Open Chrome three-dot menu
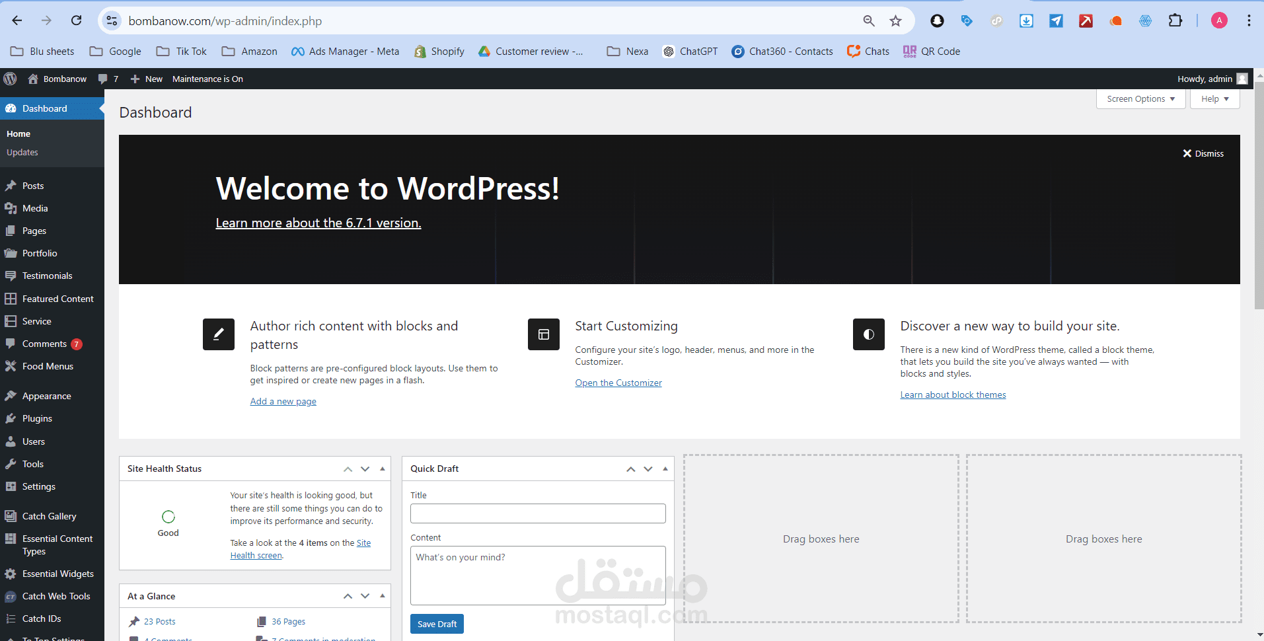Image resolution: width=1264 pixels, height=641 pixels. tap(1249, 20)
